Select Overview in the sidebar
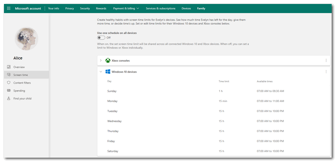The height and width of the screenshot is (162, 336). coord(26,67)
